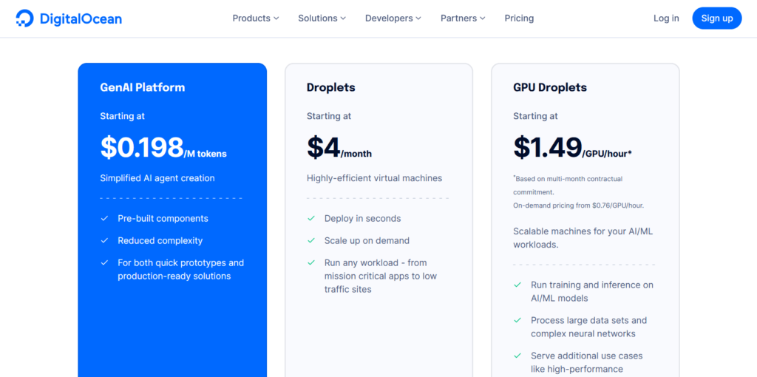Click the Droplets card title

tap(331, 87)
